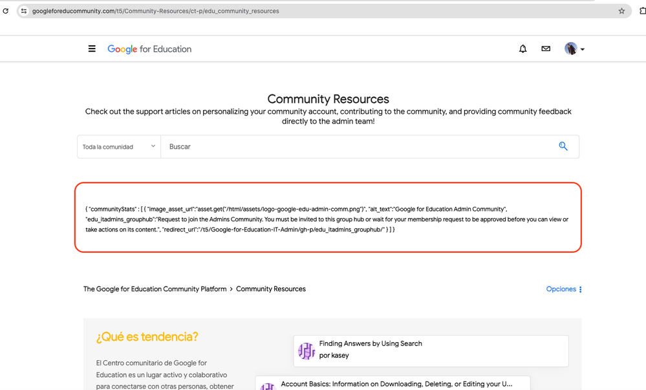646x390 pixels.
Task: Reload the page with the browser refresh icon
Action: coord(5,11)
